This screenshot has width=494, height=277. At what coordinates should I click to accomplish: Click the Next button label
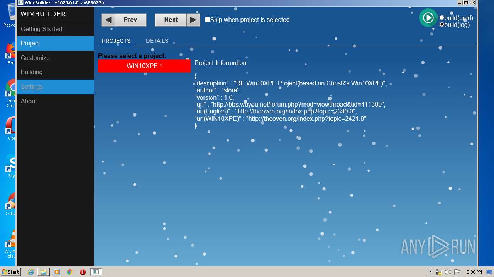pos(171,20)
